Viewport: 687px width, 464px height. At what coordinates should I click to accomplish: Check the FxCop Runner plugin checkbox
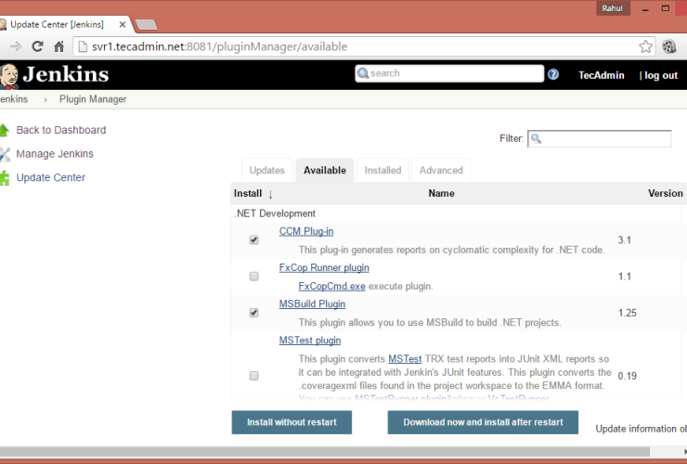254,277
